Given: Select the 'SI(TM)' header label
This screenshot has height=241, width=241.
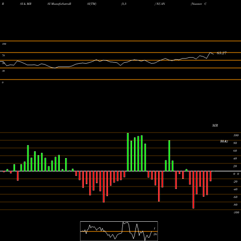Looking at the screenshot, I should click(92, 4).
